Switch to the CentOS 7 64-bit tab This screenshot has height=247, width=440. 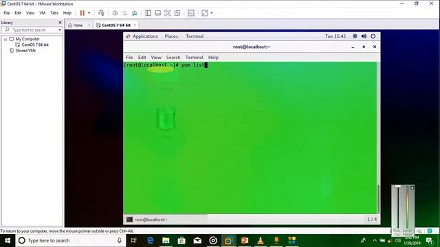tap(116, 25)
